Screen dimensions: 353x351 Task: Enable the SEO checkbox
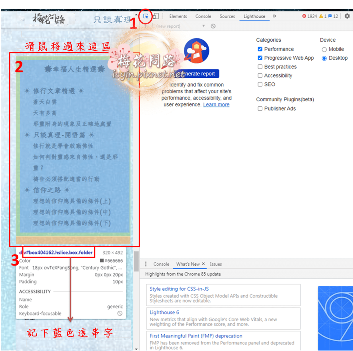(260, 84)
